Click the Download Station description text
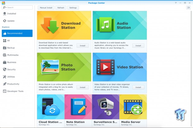 point(56,45)
